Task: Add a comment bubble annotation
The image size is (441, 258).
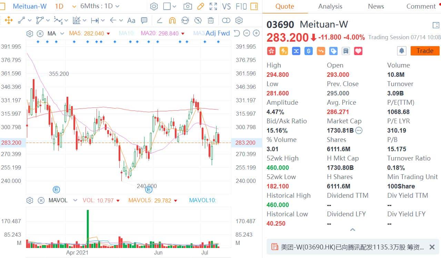Action: point(144,20)
